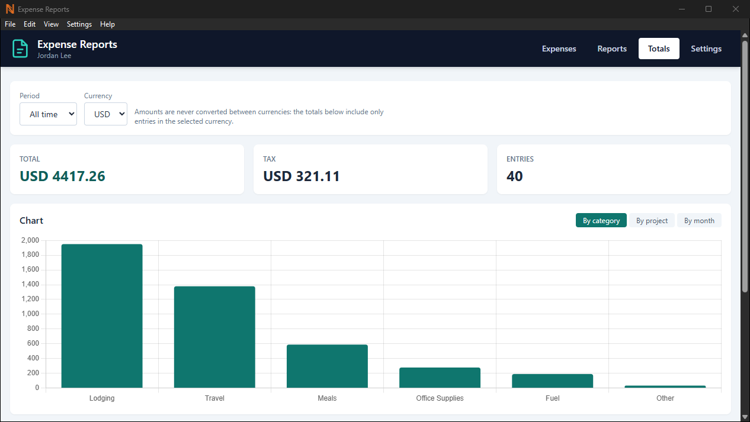Click the TOTAL card label
Viewport: 750px width, 422px height.
30,159
